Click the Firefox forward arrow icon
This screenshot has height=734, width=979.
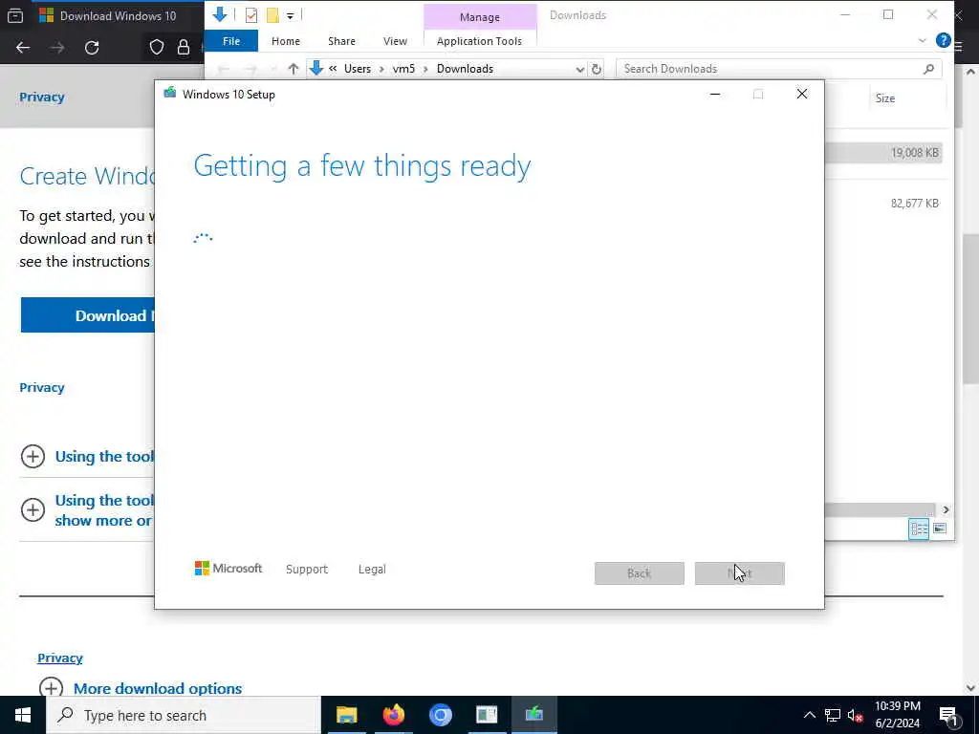point(57,48)
